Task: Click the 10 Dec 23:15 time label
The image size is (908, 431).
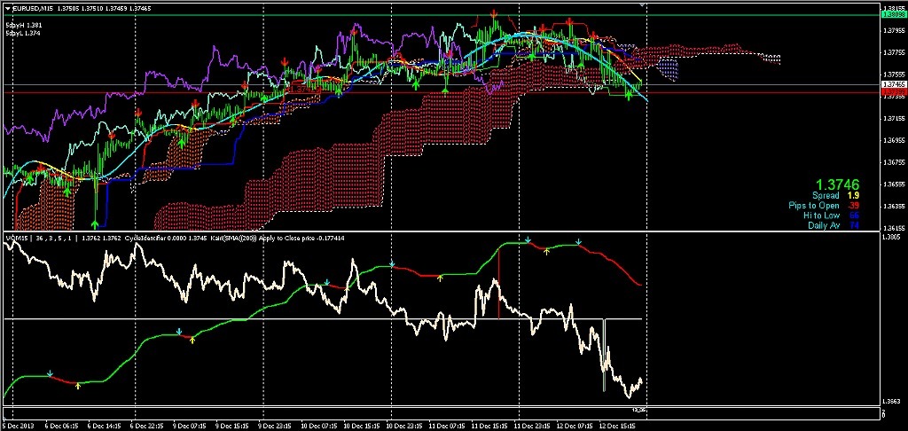Action: coord(404,426)
